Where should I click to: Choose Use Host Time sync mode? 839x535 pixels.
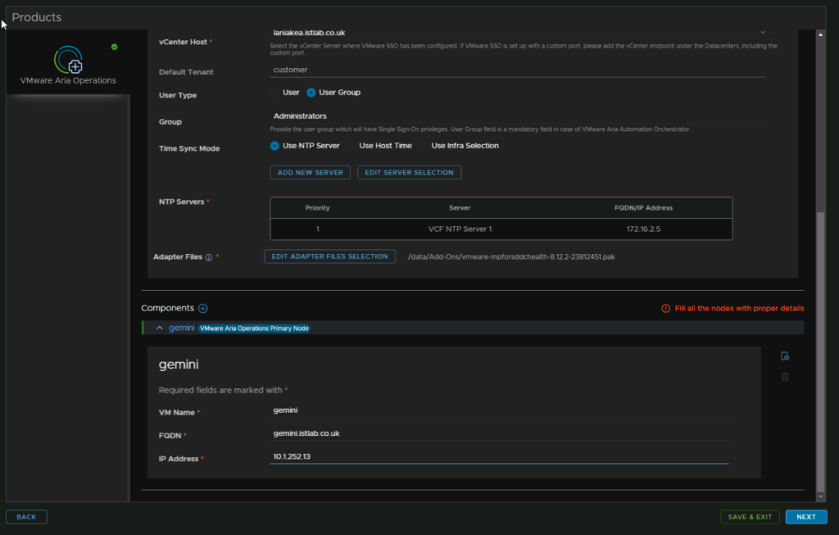[351, 146]
